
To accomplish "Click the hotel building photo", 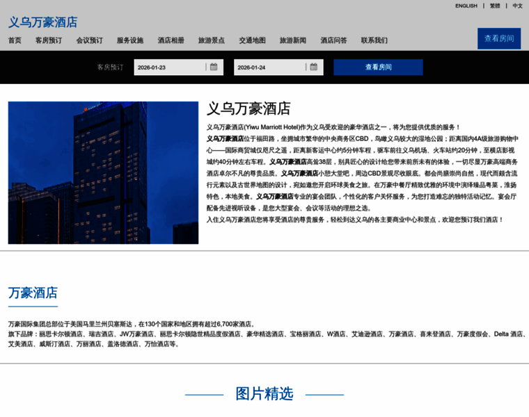I will point(103,172).
